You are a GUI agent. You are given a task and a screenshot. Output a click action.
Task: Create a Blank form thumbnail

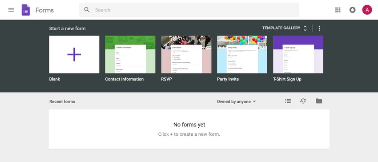pos(74,54)
